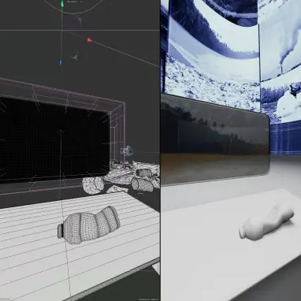This screenshot has width=301, height=301.
Task: Click the small object label at the top
Action: 72,2
